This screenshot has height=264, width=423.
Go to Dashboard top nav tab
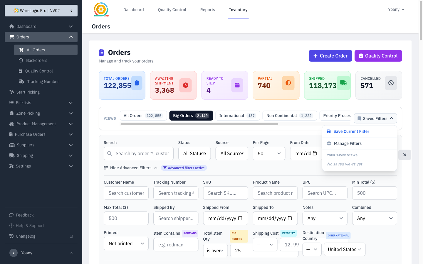[134, 10]
